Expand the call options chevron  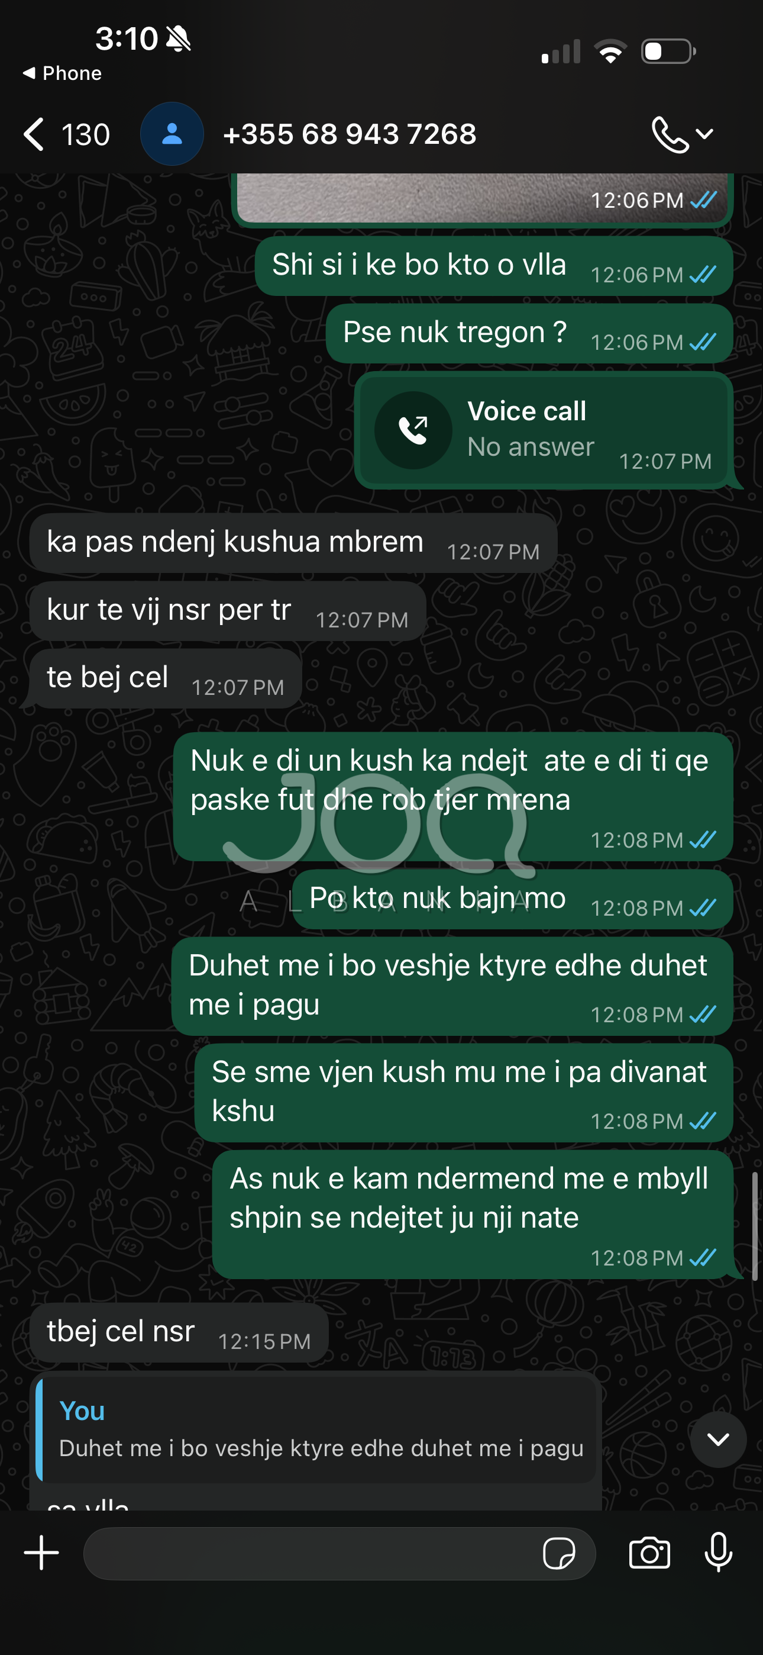[704, 134]
